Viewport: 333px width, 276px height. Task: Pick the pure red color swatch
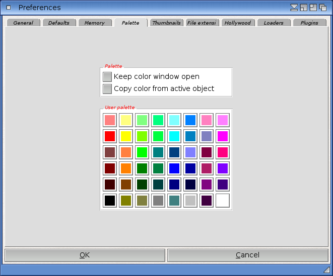click(x=110, y=136)
